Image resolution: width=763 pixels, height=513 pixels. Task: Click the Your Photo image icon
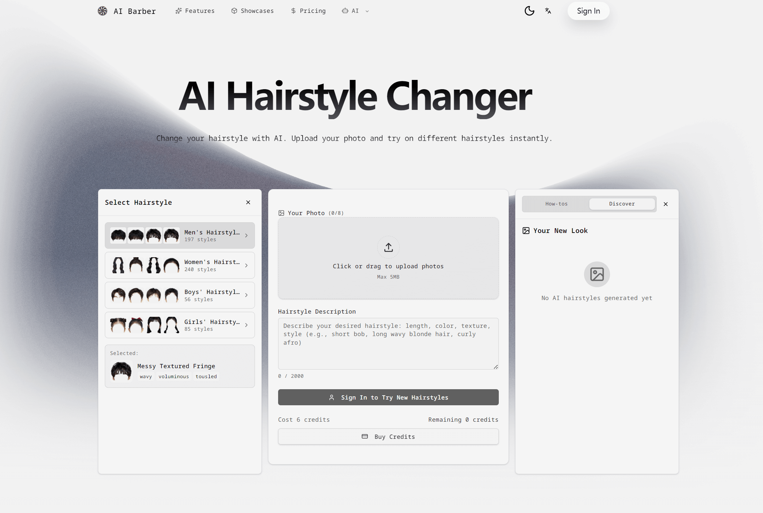pos(281,213)
